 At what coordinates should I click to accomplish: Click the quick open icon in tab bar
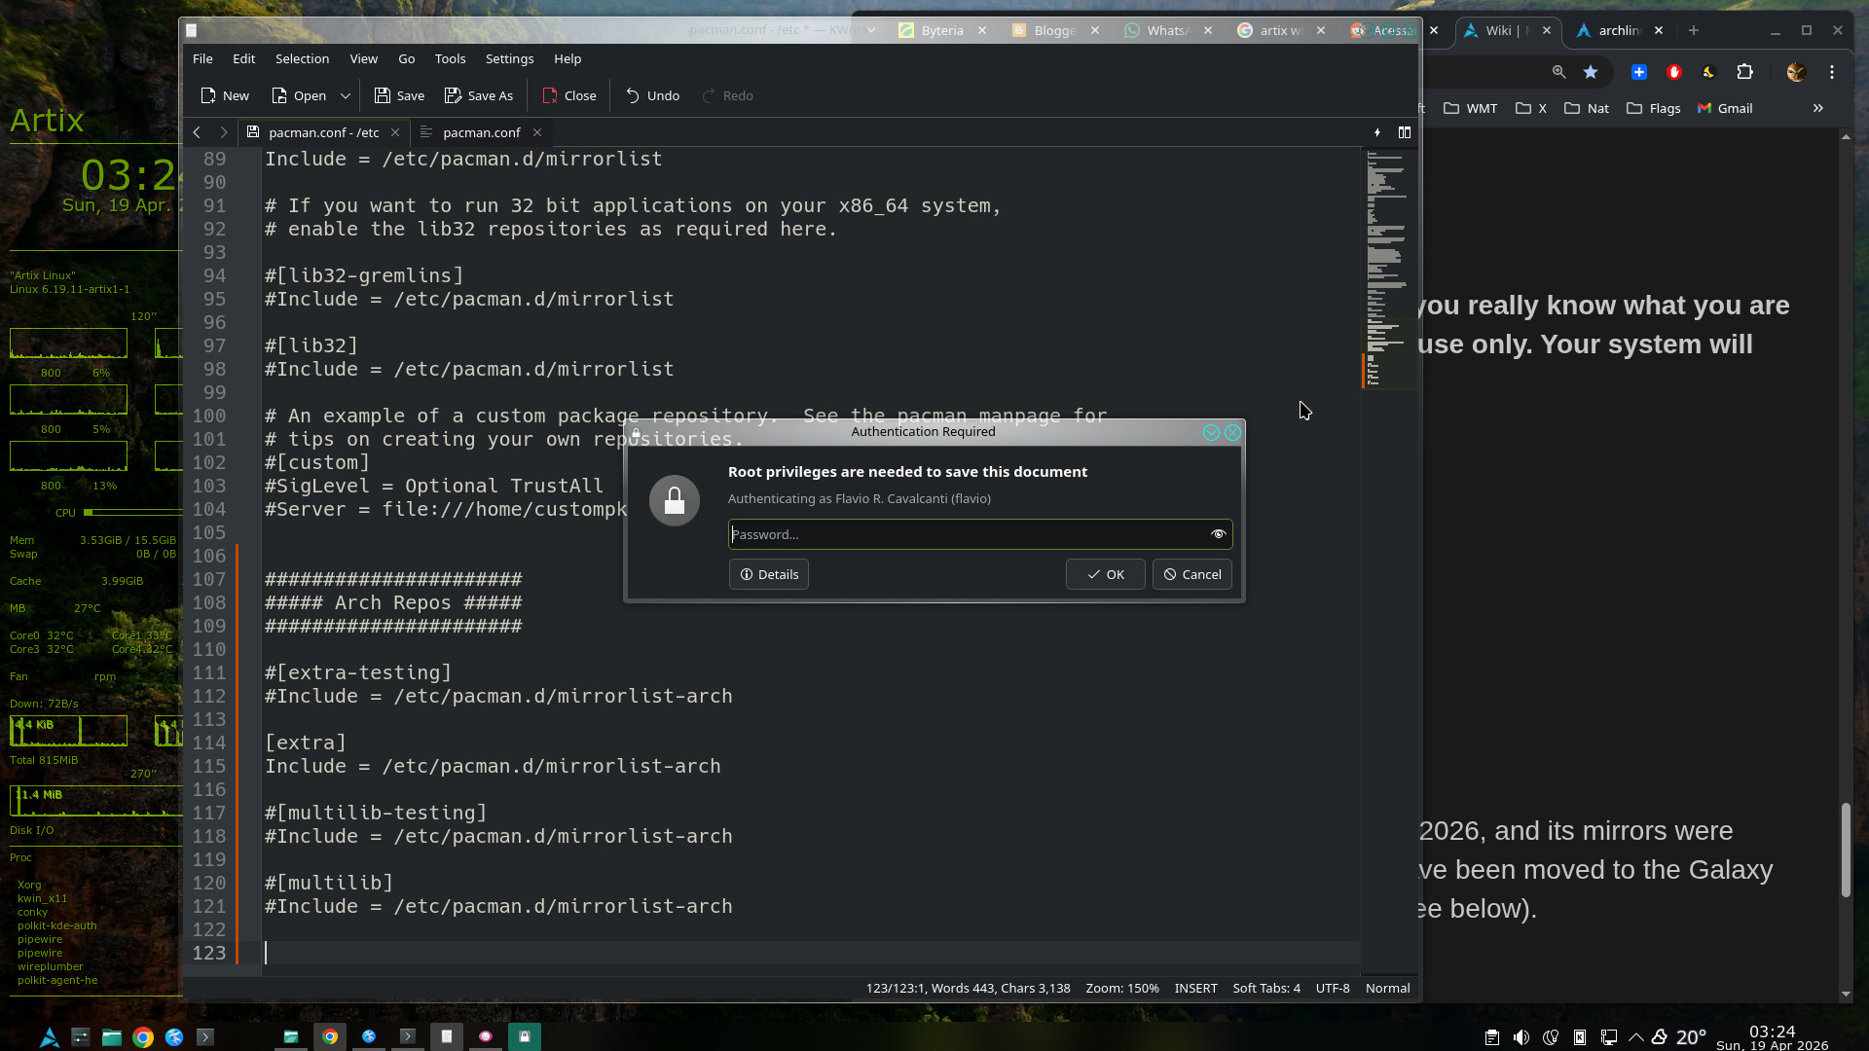[x=1377, y=132]
